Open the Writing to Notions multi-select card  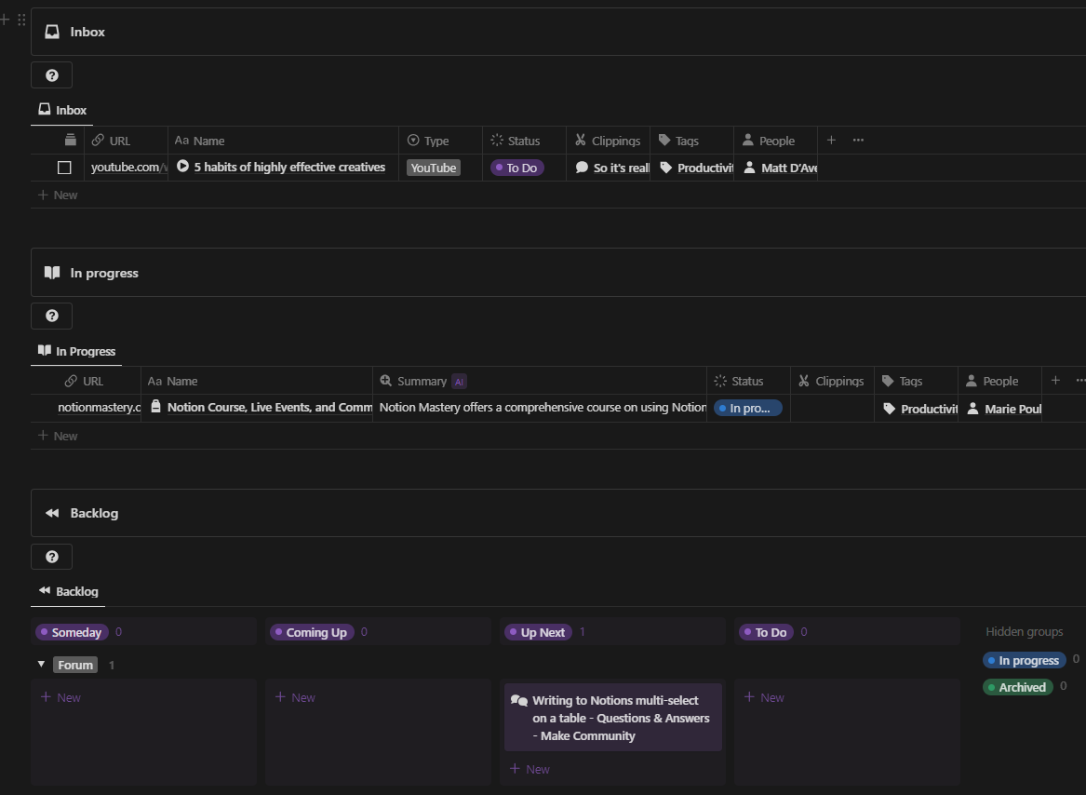[612, 717]
